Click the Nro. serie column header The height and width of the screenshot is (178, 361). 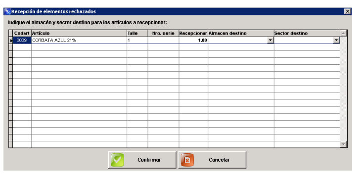(x=163, y=34)
